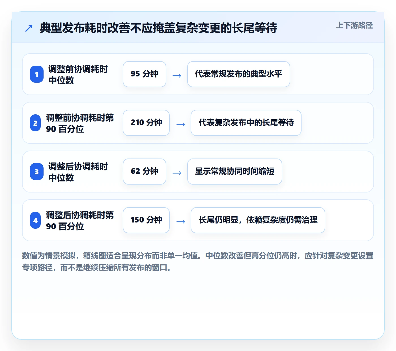Click the number 1 badge for 调整前协调耗时中位数

point(37,74)
